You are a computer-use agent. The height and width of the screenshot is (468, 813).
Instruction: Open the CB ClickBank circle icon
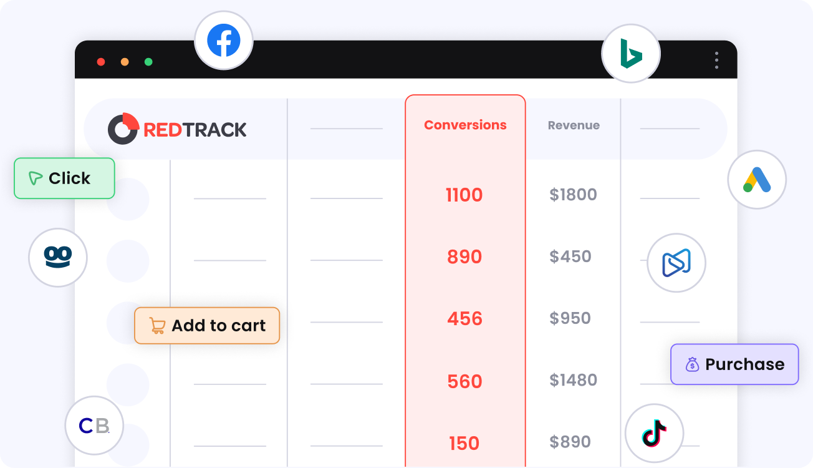point(94,426)
